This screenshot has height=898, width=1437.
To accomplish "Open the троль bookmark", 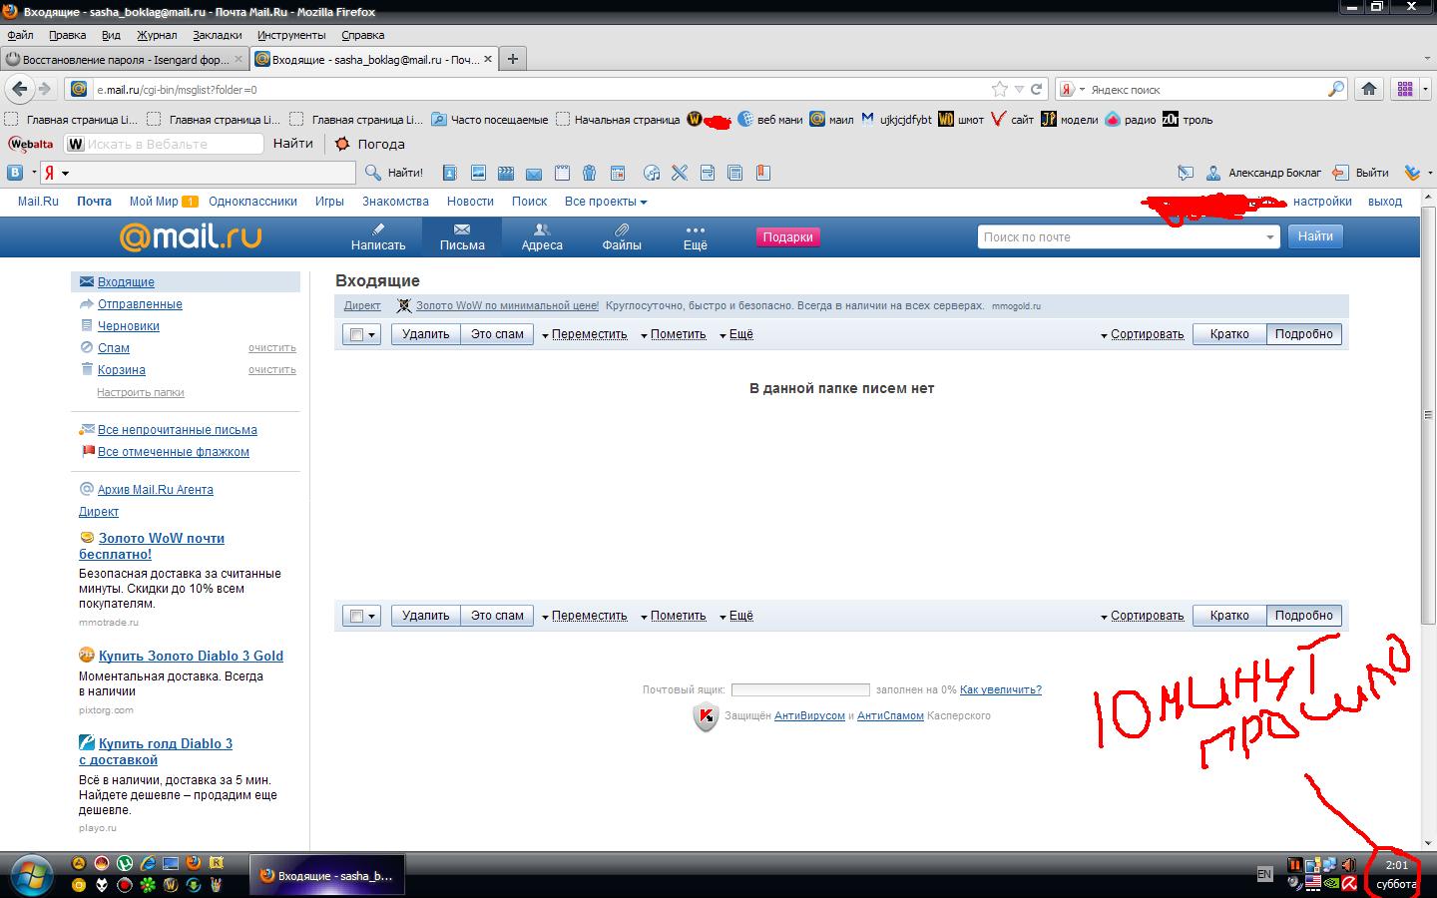I will pyautogui.click(x=1188, y=120).
